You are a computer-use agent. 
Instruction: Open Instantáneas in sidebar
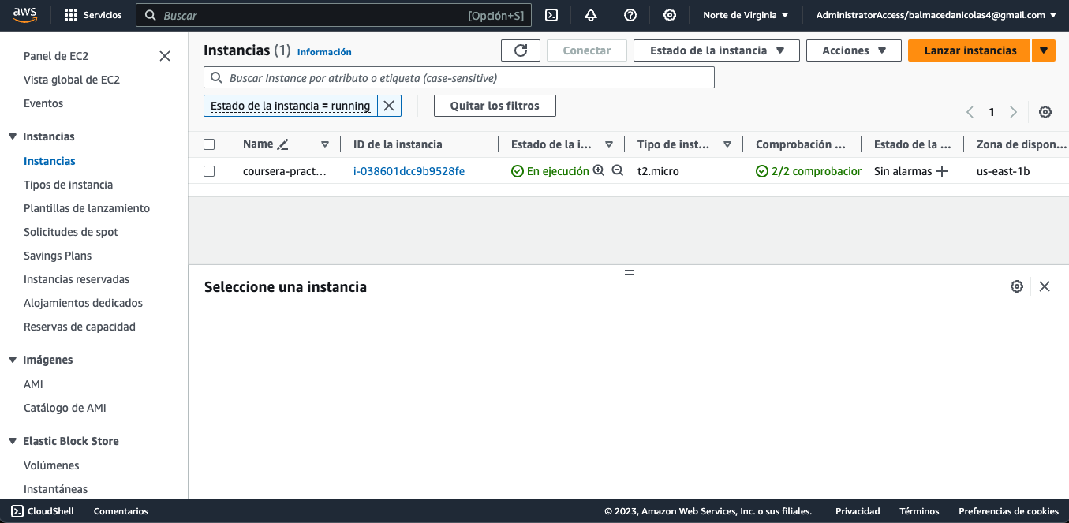pyautogui.click(x=55, y=489)
